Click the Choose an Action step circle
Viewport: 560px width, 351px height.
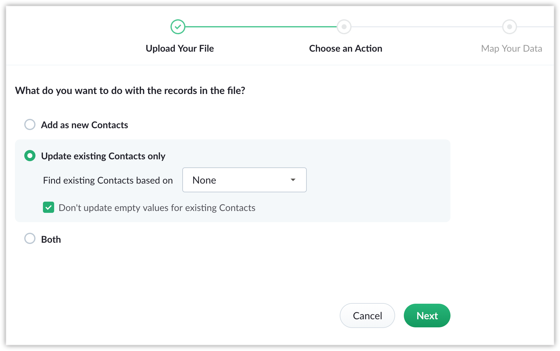click(x=344, y=27)
